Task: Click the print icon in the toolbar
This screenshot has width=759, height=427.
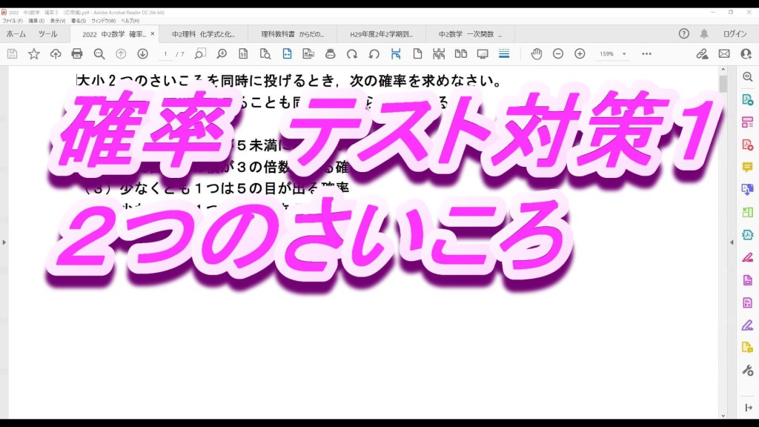Action: pyautogui.click(x=77, y=54)
